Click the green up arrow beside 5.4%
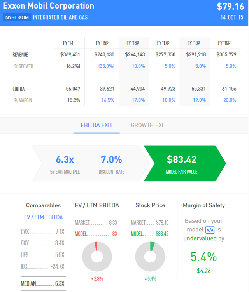The height and width of the screenshot is (292, 249). [x=146, y=279]
